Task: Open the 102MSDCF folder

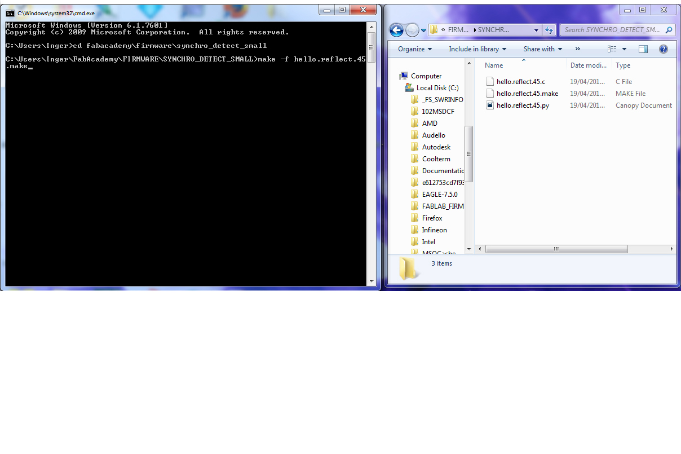Action: point(438,112)
